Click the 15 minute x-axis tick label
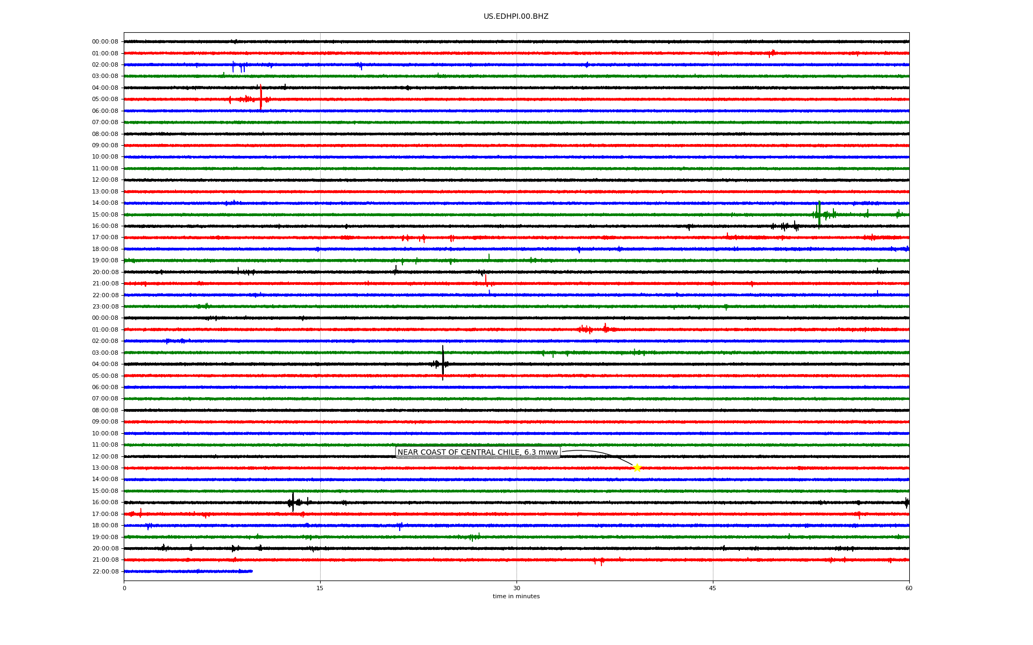The image size is (1033, 645). coord(320,588)
